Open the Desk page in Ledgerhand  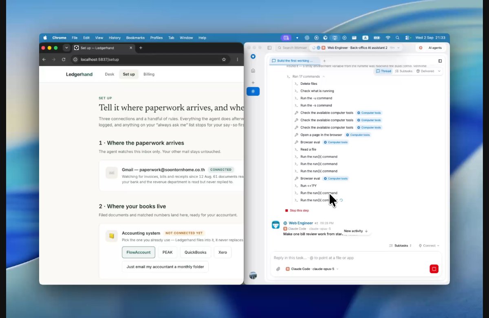click(110, 74)
